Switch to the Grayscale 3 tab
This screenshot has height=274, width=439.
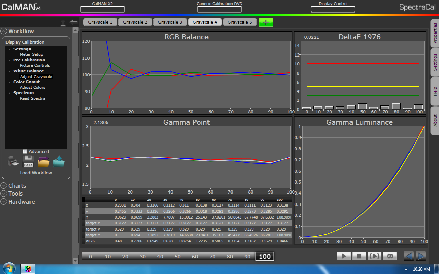tap(170, 22)
